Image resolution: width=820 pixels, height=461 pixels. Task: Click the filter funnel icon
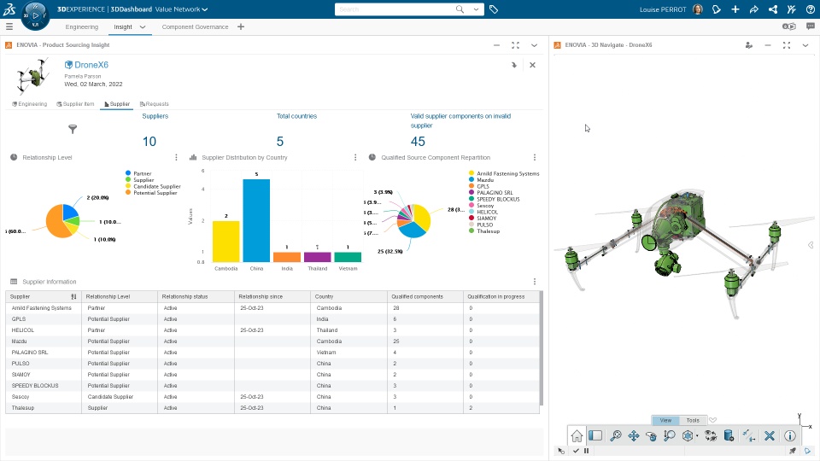[x=73, y=129]
